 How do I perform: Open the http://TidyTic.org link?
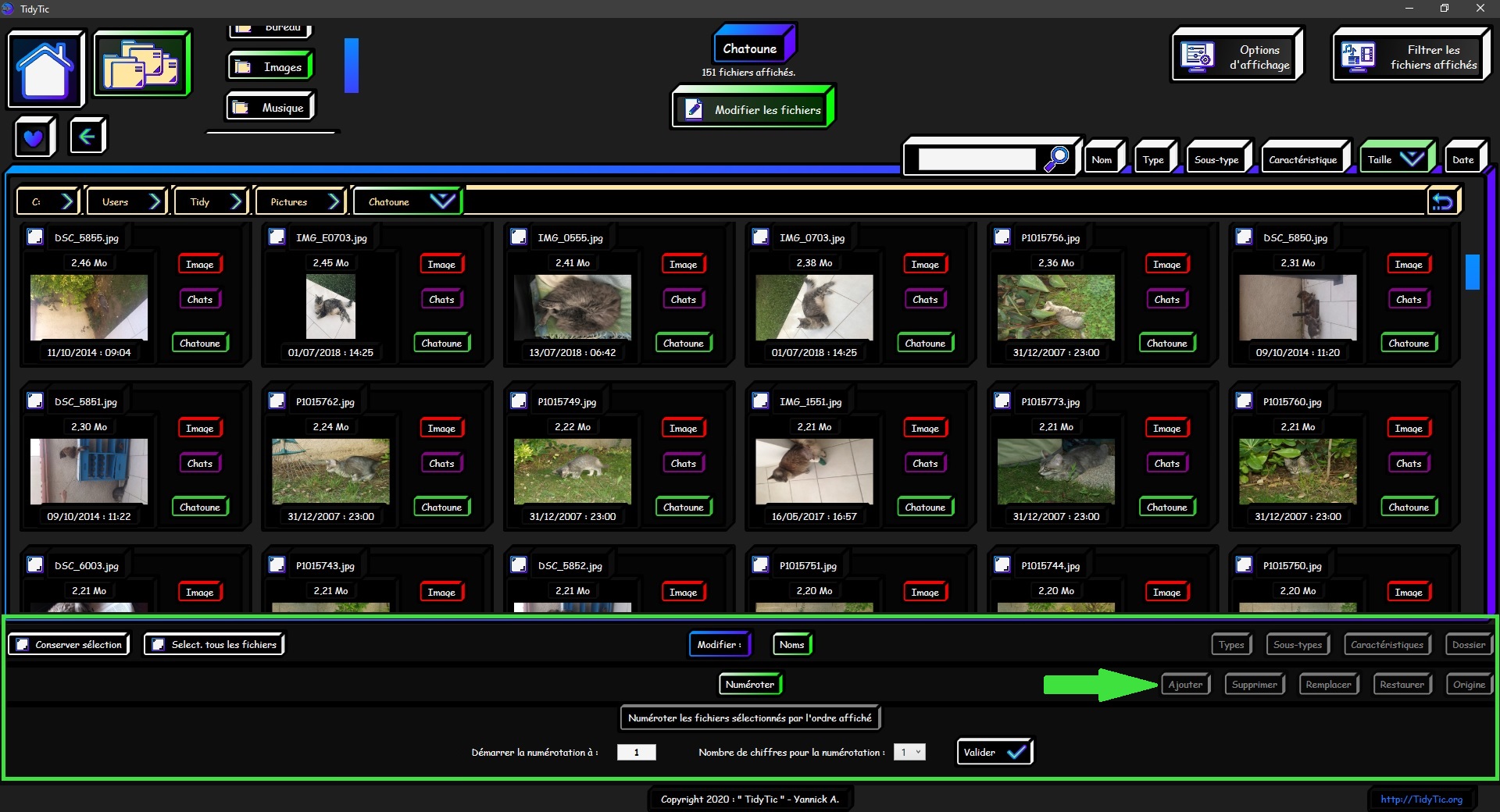(x=1421, y=799)
